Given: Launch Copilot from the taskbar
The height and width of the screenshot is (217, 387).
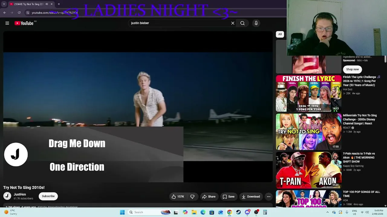Looking at the screenshot, I should (185, 212).
